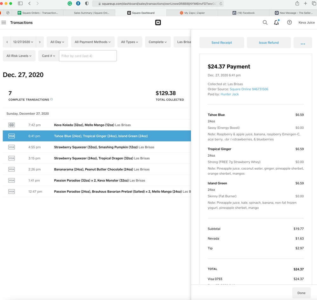Open the hamburger navigation menu
Screen dimensions: 317x300
click(x=4, y=23)
